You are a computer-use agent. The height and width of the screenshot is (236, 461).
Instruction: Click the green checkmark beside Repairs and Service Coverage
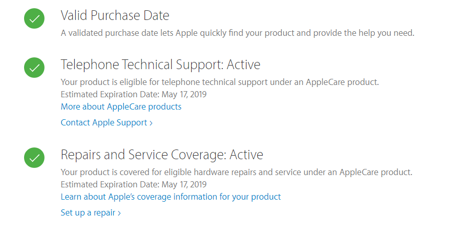click(34, 158)
